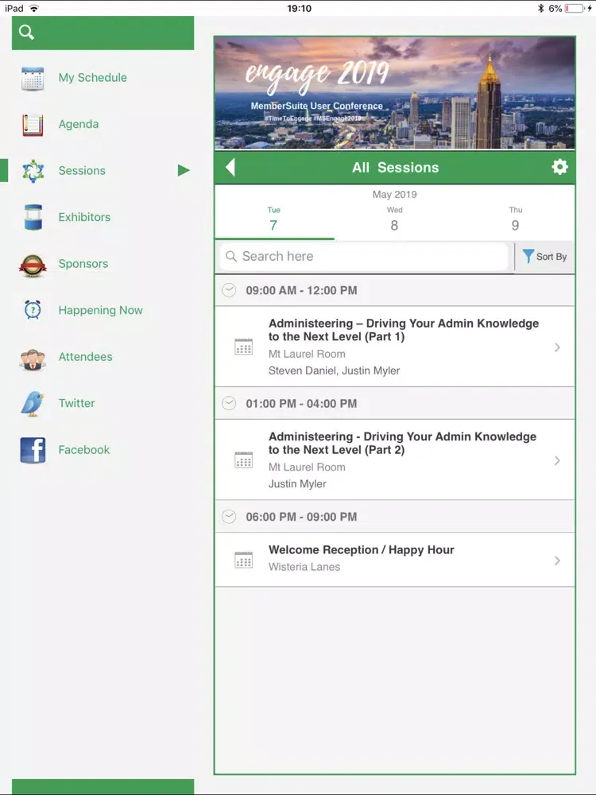The width and height of the screenshot is (596, 795).
Task: Open Welcome Reception / Happy Hour title
Action: 362,549
